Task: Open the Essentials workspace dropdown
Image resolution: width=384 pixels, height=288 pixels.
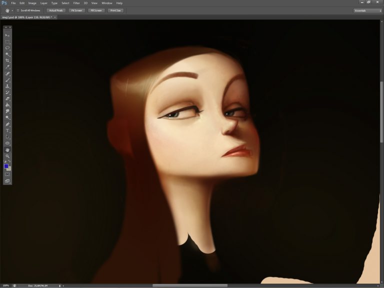Action: click(x=366, y=10)
